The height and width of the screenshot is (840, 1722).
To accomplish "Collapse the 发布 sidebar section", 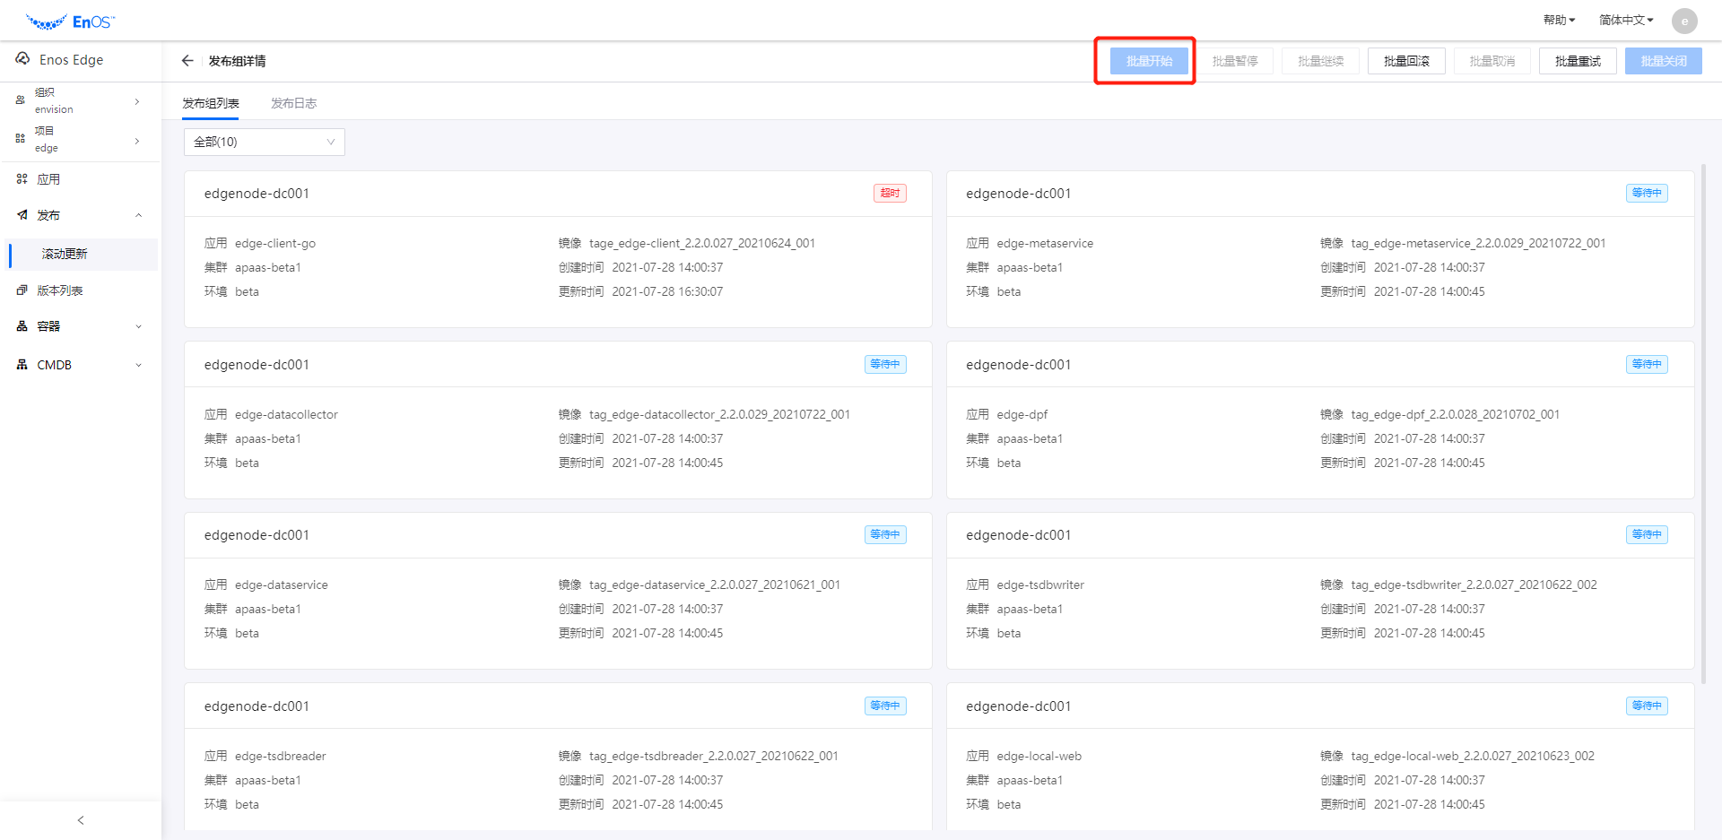I will point(139,215).
